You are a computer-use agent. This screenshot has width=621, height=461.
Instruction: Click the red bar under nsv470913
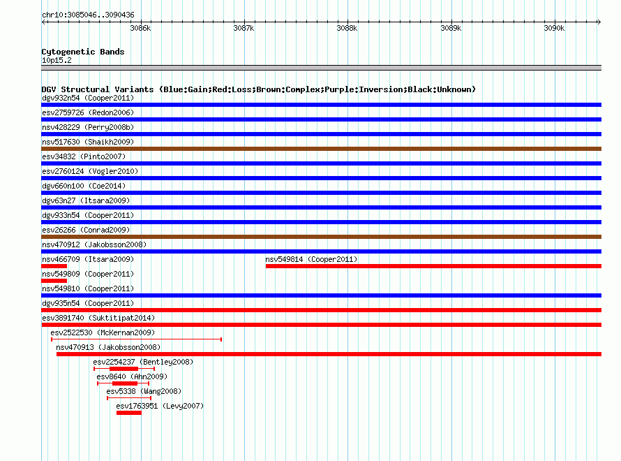pyautogui.click(x=329, y=354)
